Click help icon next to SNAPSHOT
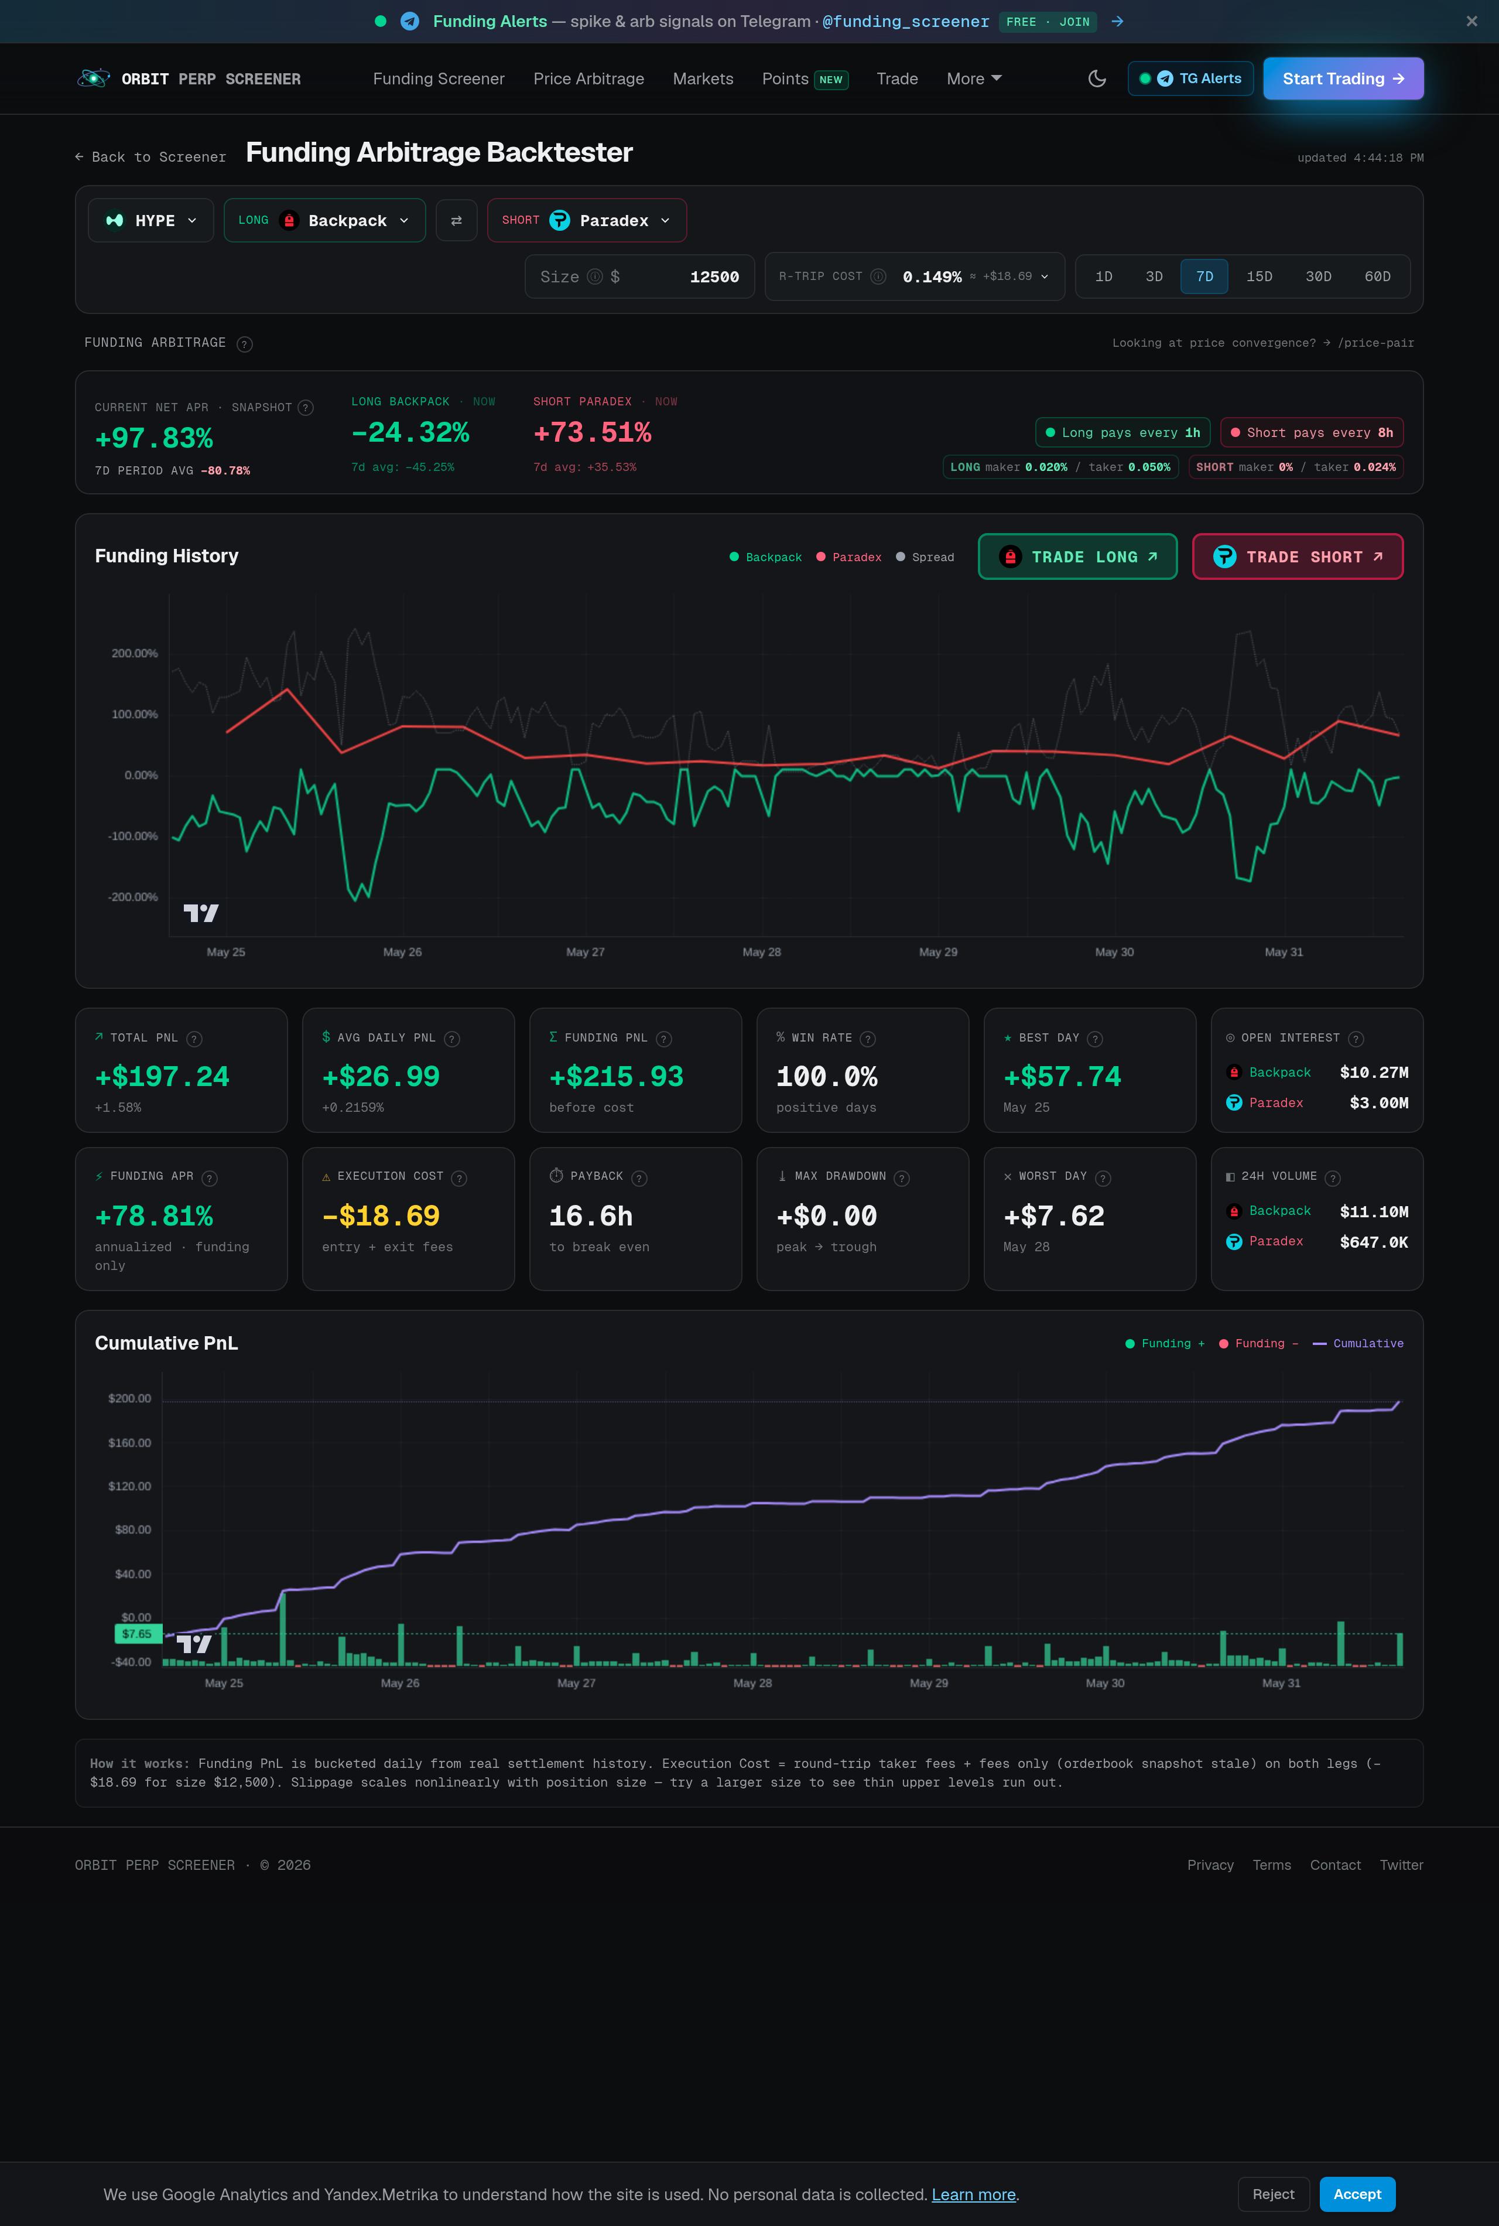This screenshot has height=2226, width=1499. [x=306, y=407]
